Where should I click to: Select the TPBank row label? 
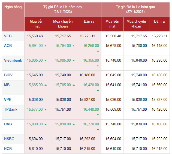click(x=11, y=109)
